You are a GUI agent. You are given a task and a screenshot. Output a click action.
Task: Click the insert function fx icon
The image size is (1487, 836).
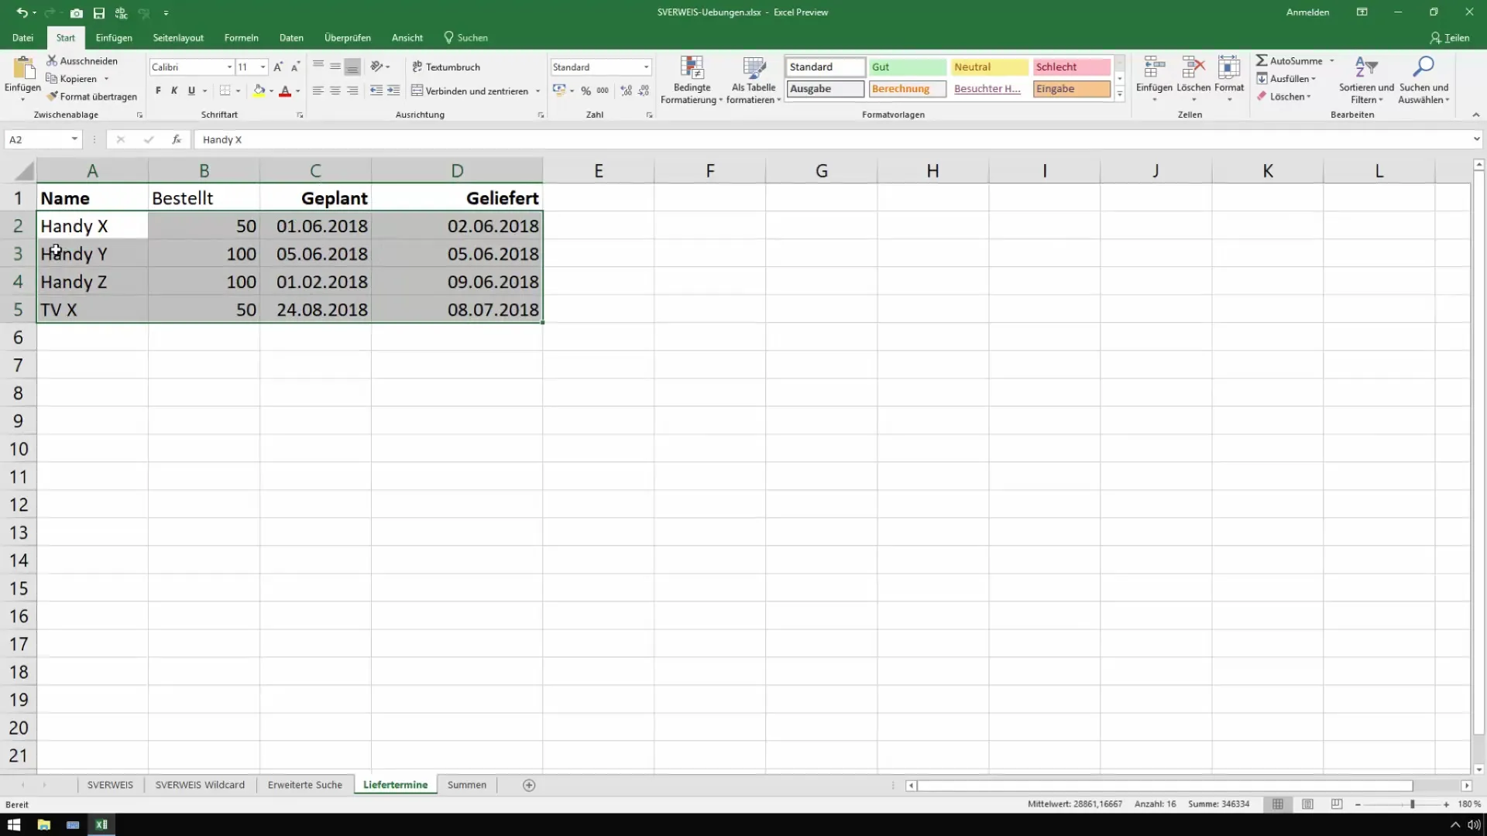pyautogui.click(x=177, y=139)
